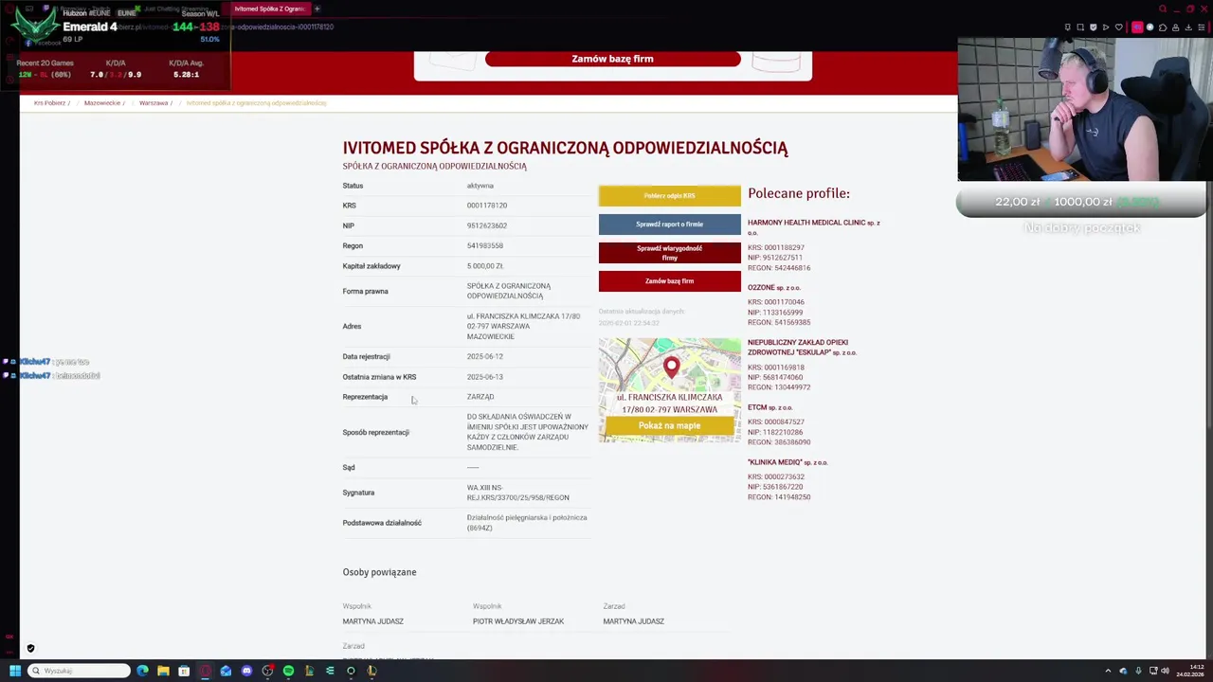This screenshot has height=682, width=1213.
Task: Open Warszawa breadcrumb link
Action: point(154,102)
